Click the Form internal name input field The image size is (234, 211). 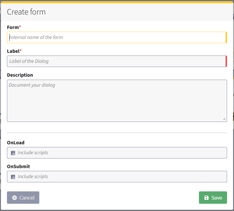coord(117,37)
